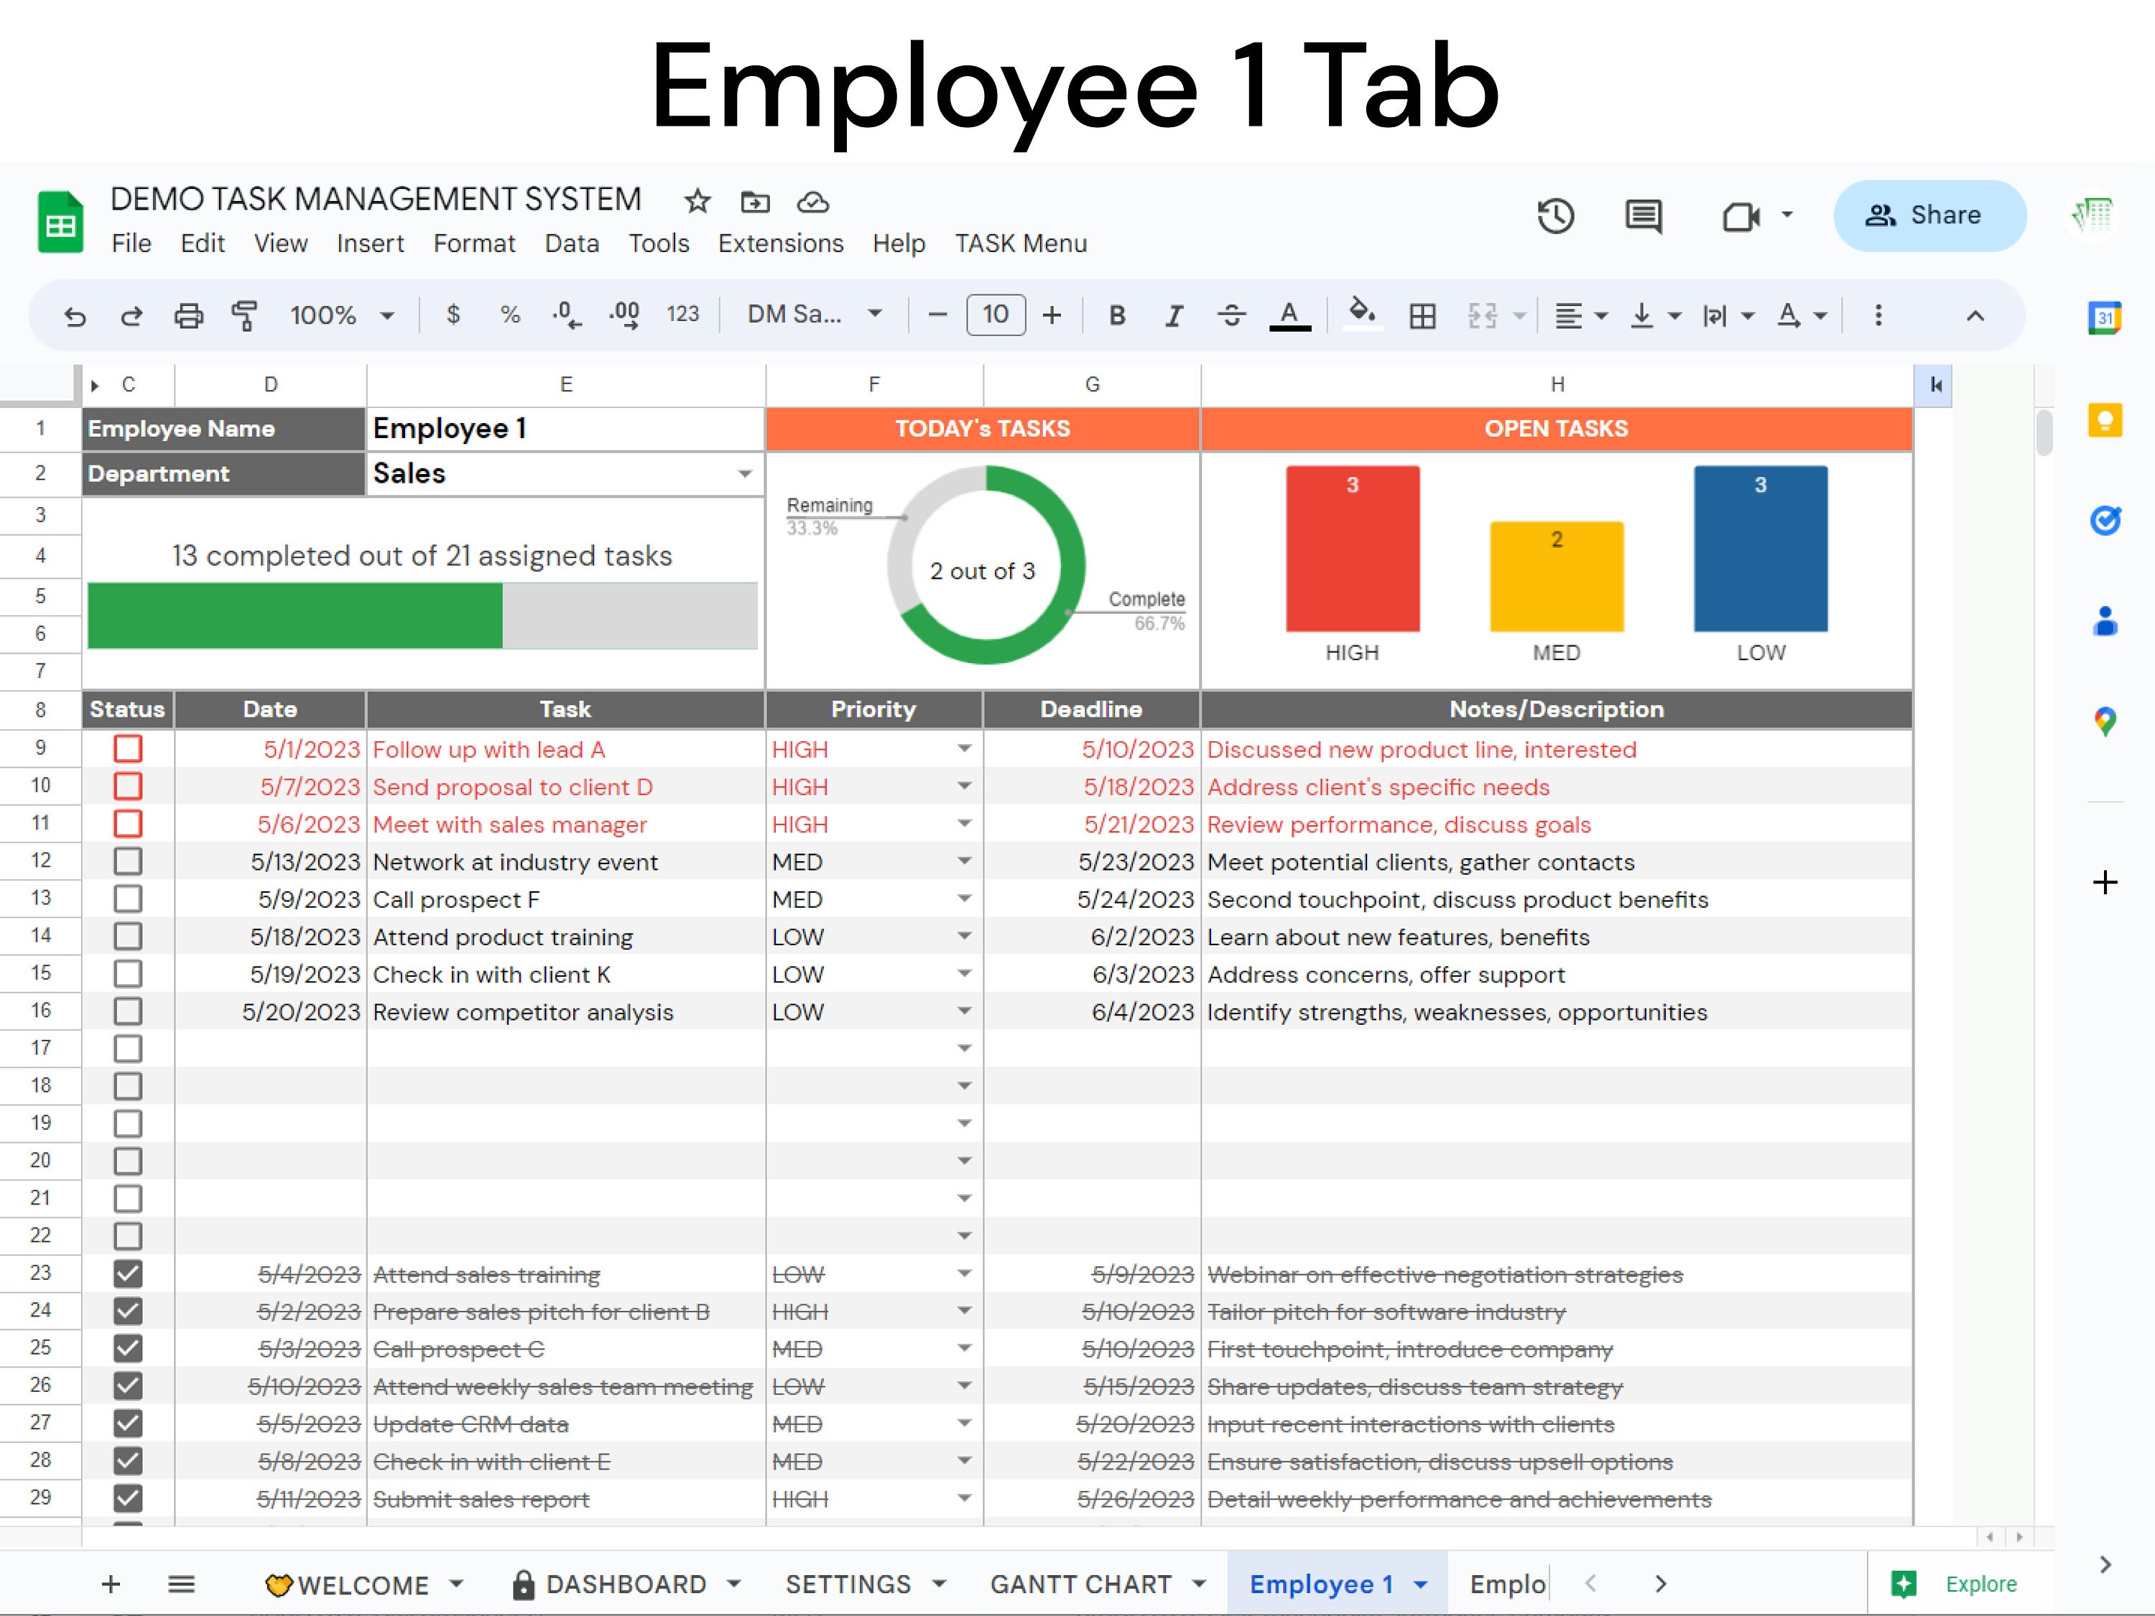Open the comments panel icon
The image size is (2155, 1616).
1644,216
